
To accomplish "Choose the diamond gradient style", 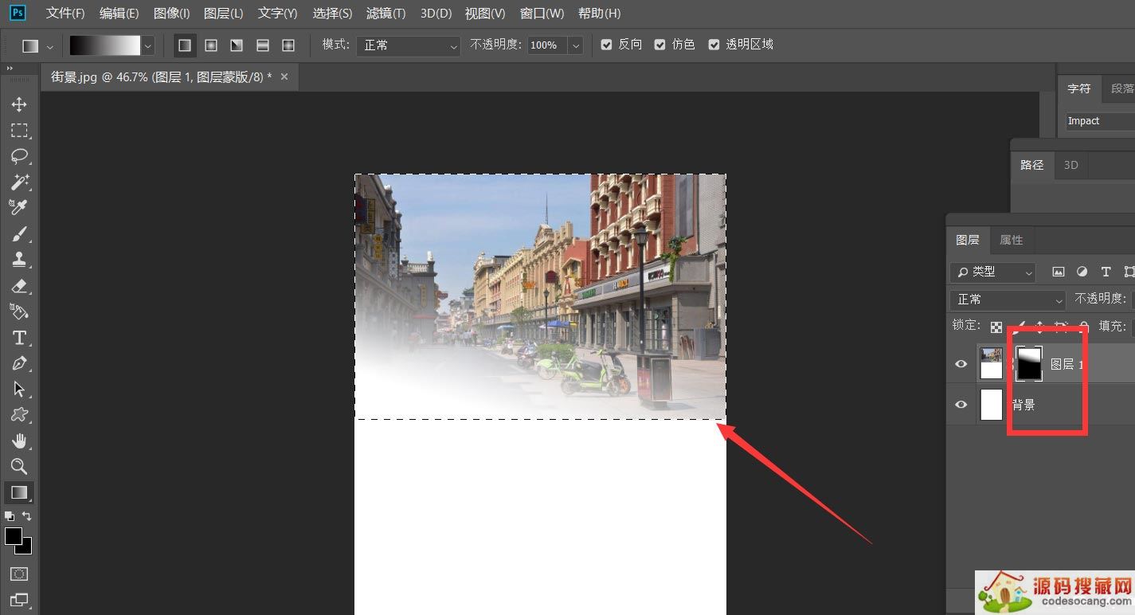I will (288, 45).
